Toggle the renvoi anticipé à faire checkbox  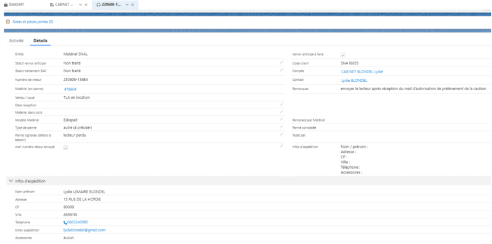(343, 55)
